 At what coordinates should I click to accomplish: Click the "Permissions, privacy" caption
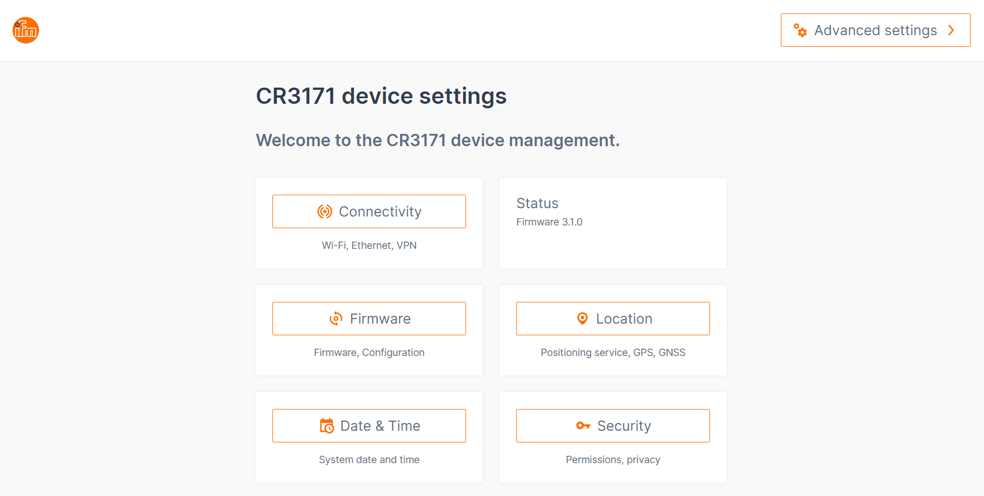pos(613,460)
